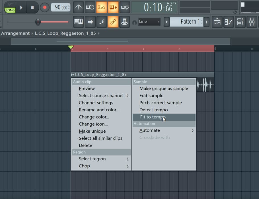Select Detect tempo menu entry
Image resolution: width=259 pixels, height=199 pixels.
[x=153, y=110]
